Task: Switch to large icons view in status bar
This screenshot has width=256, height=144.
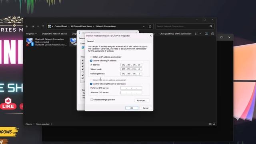Action: pos(214,124)
